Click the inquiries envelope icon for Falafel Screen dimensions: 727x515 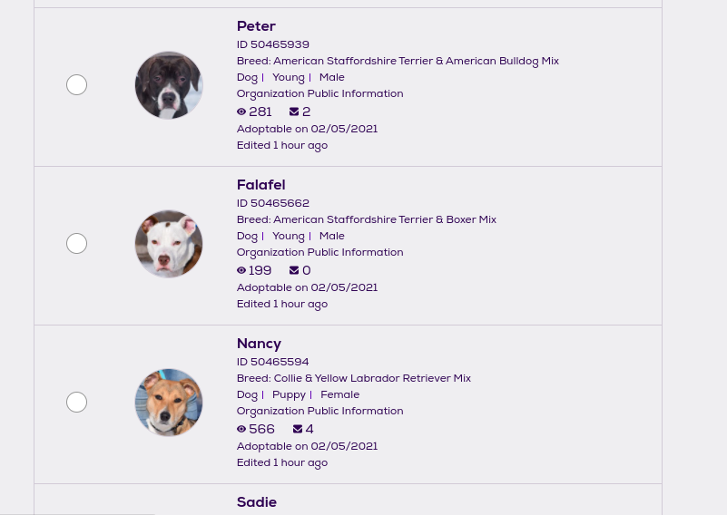(294, 271)
